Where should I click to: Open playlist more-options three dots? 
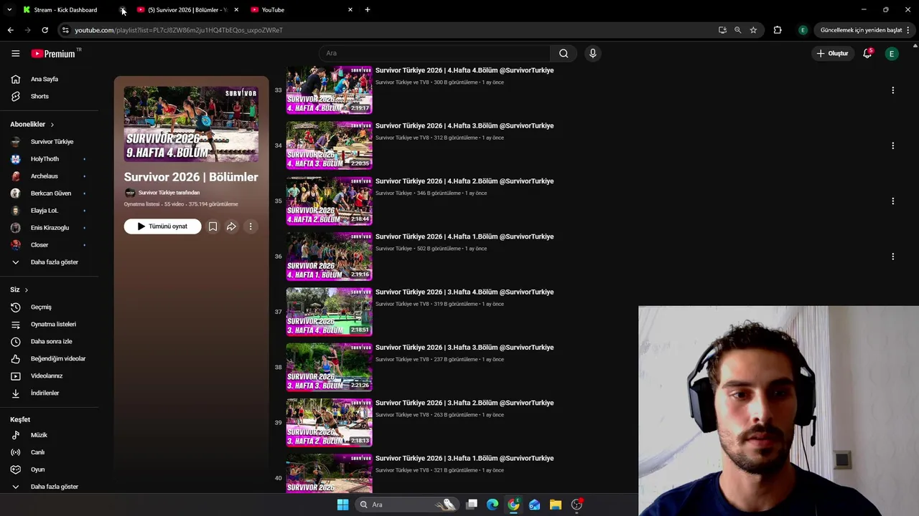tap(251, 226)
